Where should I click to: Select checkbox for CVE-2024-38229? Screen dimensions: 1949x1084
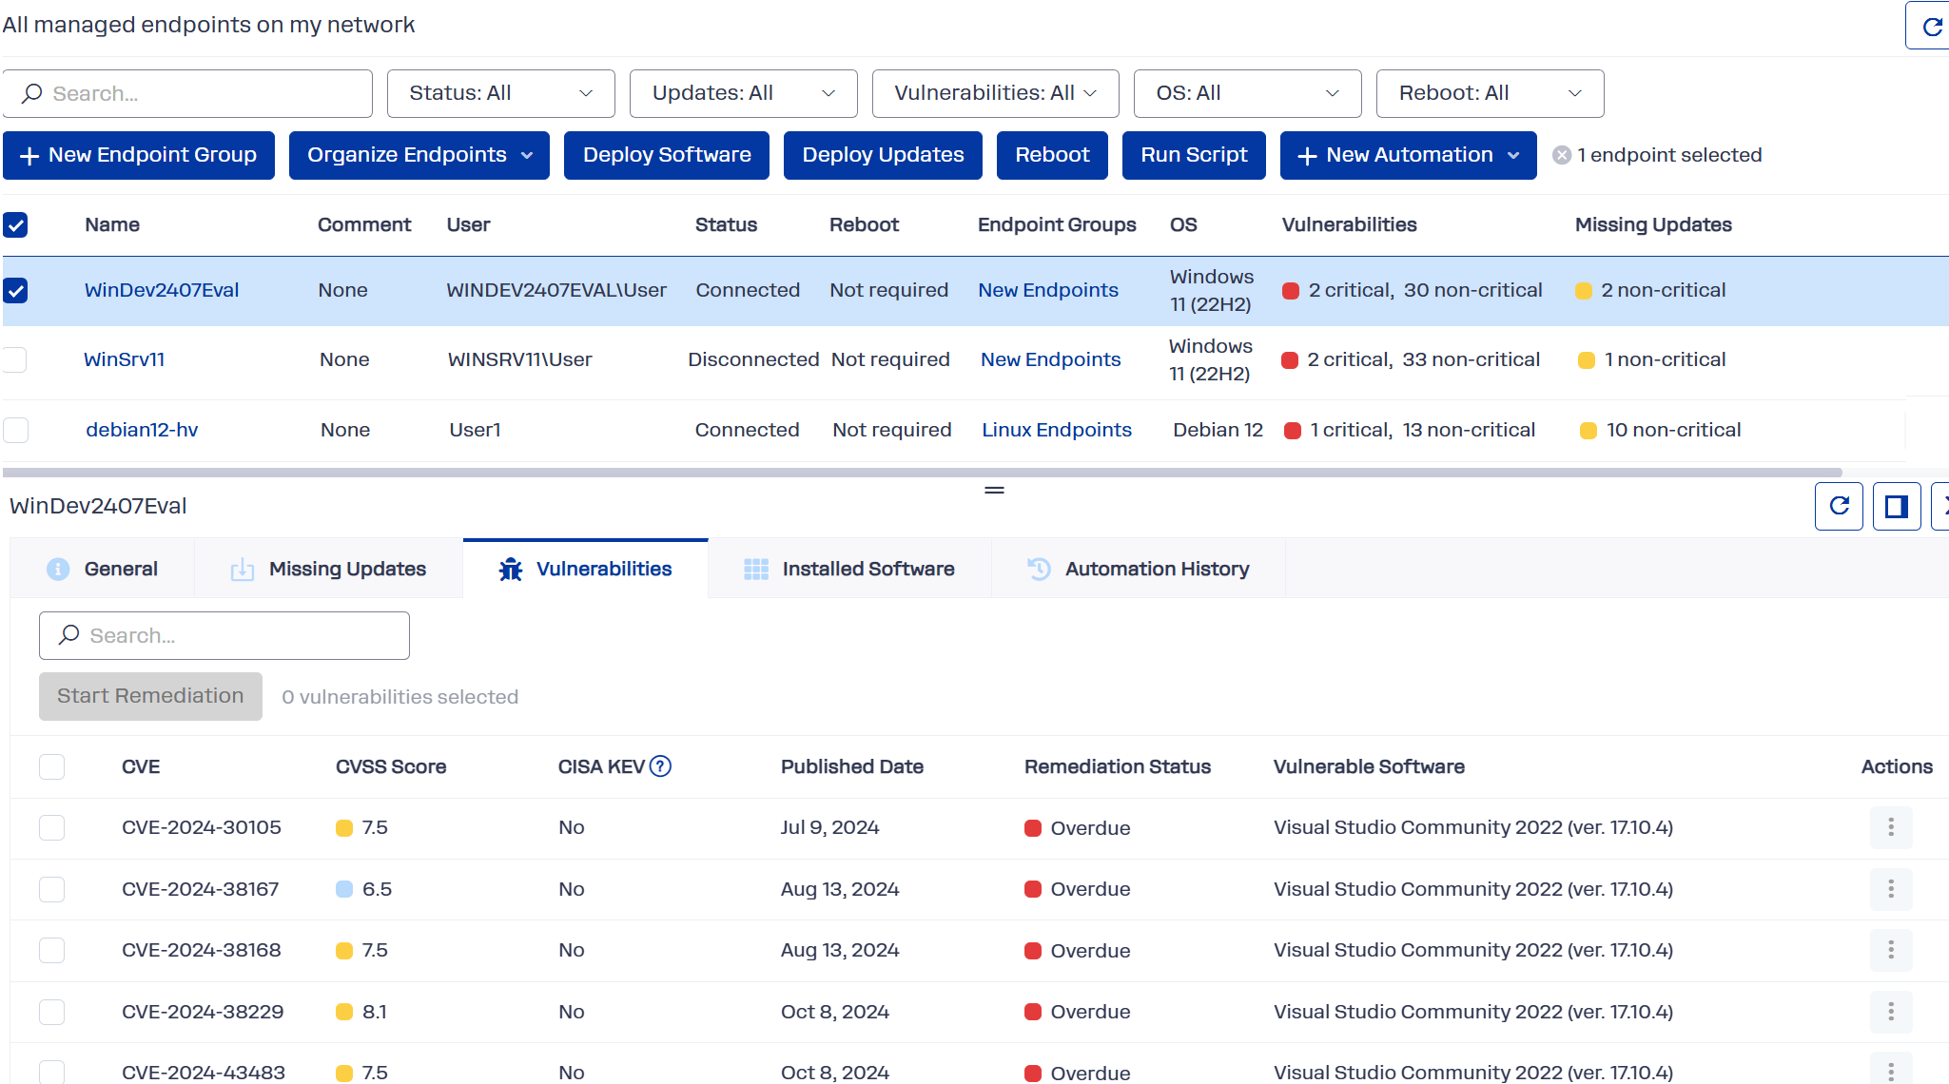[x=52, y=1012]
